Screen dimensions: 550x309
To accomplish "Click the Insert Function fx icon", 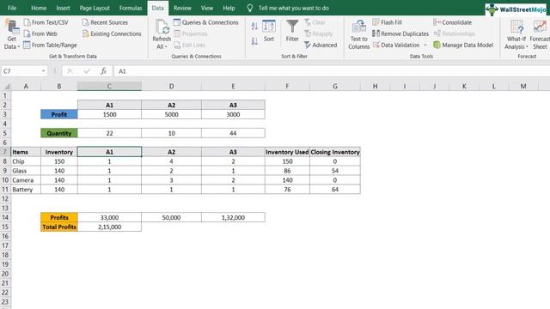I will 103,71.
